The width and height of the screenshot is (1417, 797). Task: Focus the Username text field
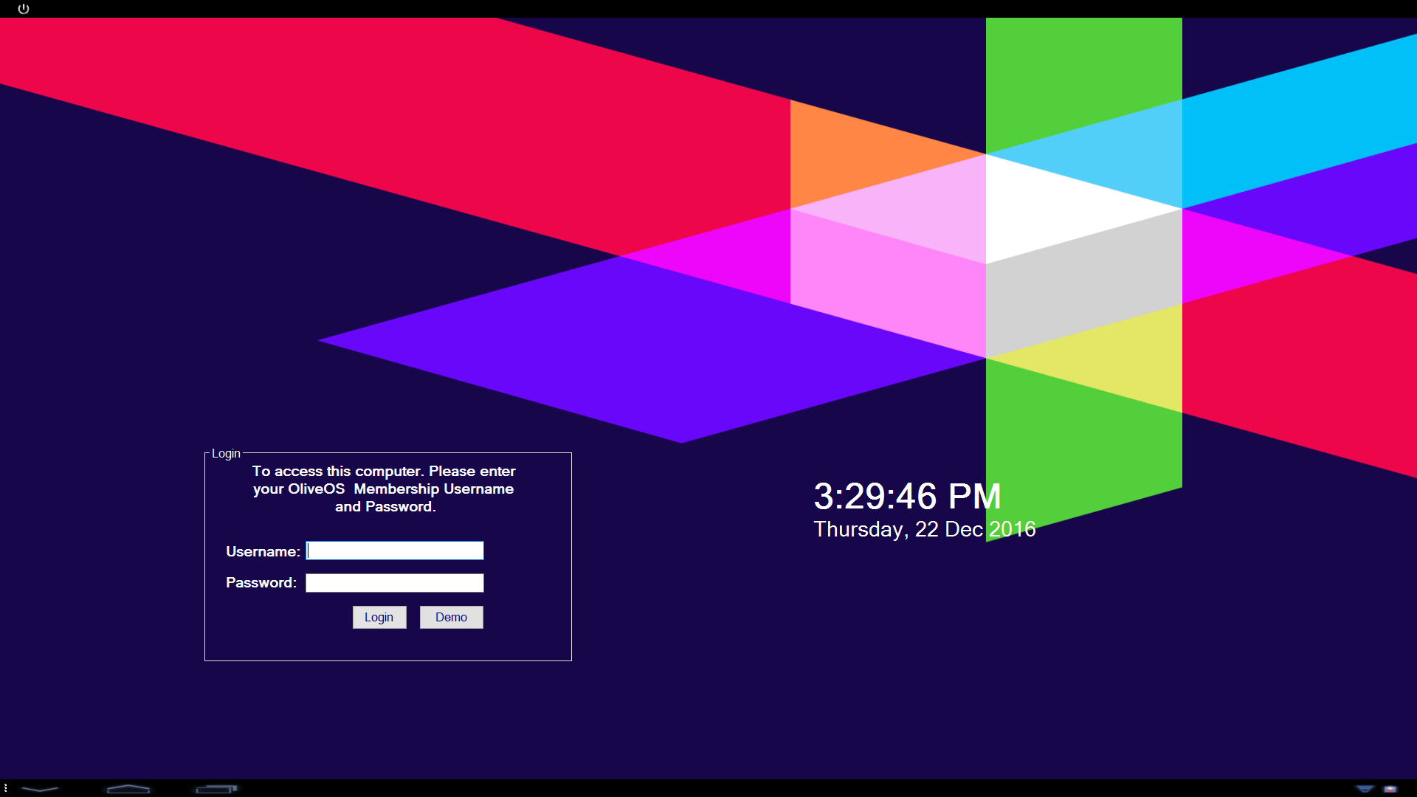(395, 551)
